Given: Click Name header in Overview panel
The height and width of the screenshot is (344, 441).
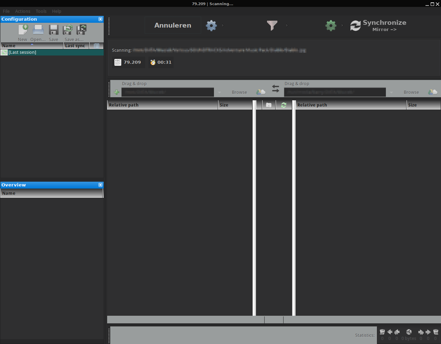Looking at the screenshot, I should [52, 193].
